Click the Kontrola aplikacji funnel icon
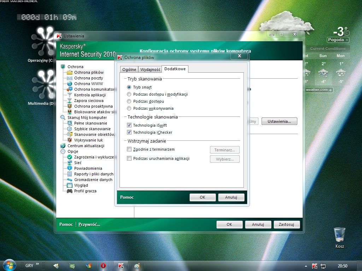Screen dimensions: 362x271 pyautogui.click(x=70, y=95)
